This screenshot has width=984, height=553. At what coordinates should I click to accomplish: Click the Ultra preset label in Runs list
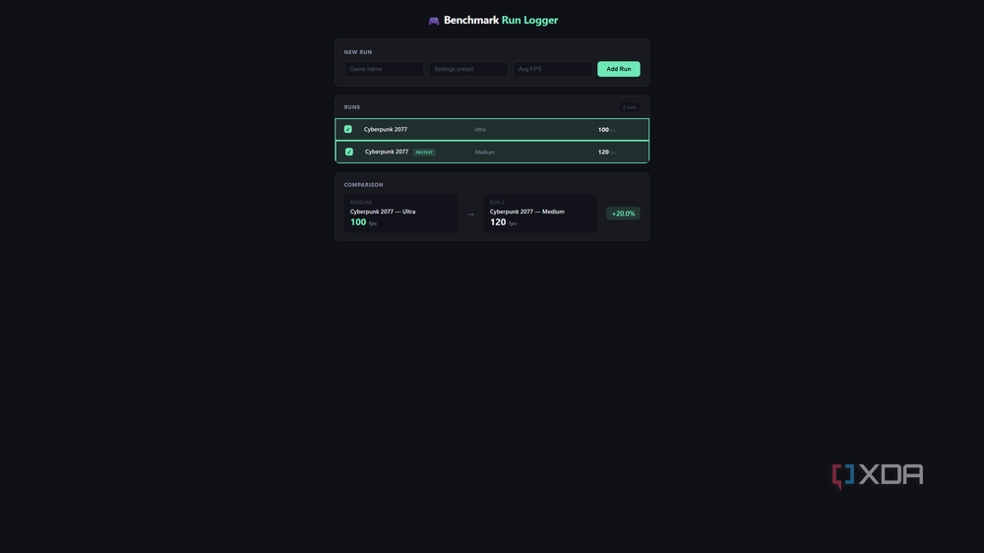click(x=480, y=129)
